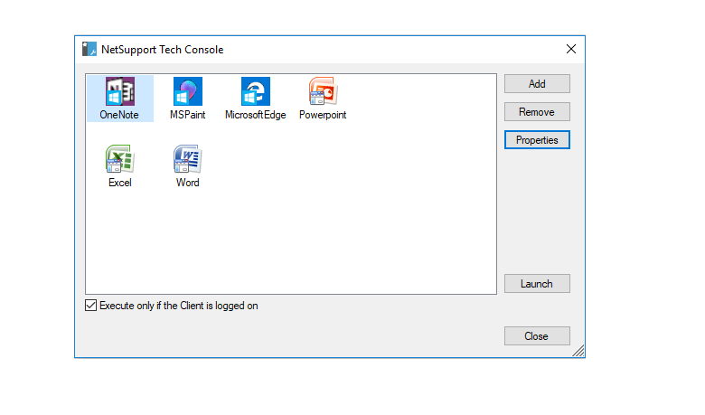The image size is (705, 415).
Task: Click the NetSupport Tech Console title bar icon
Action: [x=89, y=50]
